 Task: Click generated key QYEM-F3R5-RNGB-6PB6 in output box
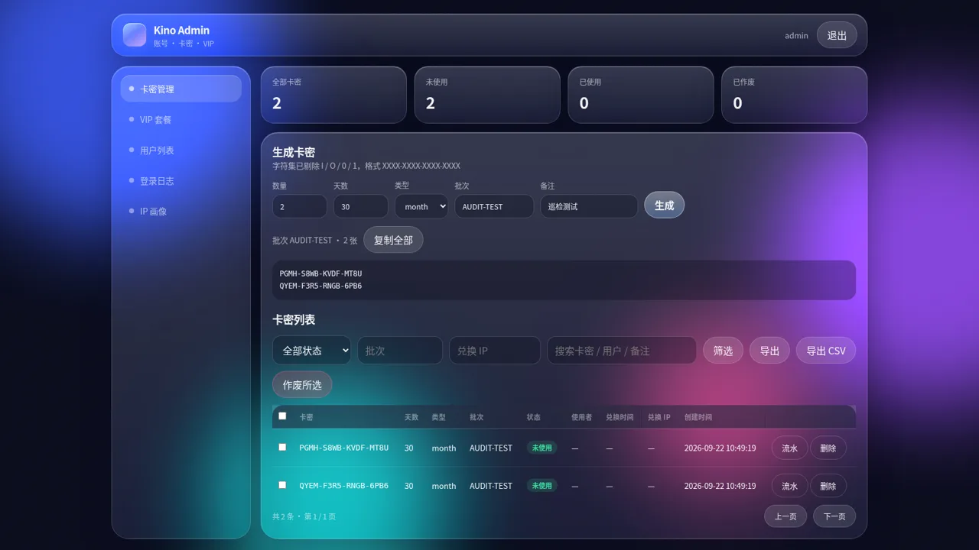[320, 286]
